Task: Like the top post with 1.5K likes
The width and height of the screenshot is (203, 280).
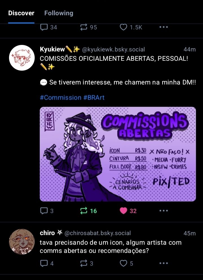Action: pyautogui.click(x=131, y=27)
